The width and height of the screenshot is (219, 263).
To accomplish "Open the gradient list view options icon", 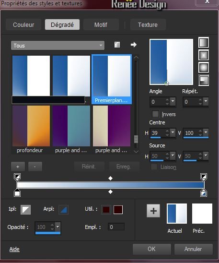I will pyautogui.click(x=117, y=45).
